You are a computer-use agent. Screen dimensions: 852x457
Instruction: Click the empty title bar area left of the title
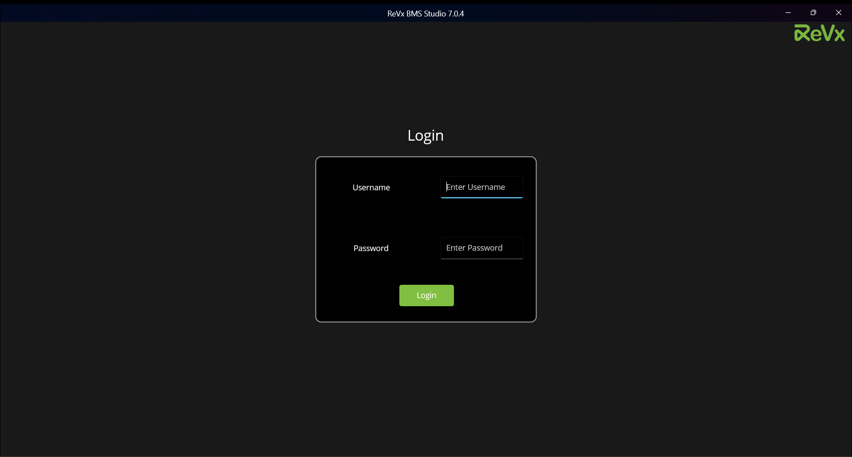177,13
